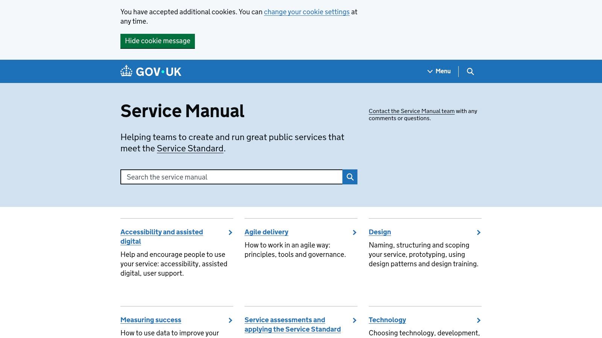Open change your cookie settings link

pyautogui.click(x=307, y=12)
